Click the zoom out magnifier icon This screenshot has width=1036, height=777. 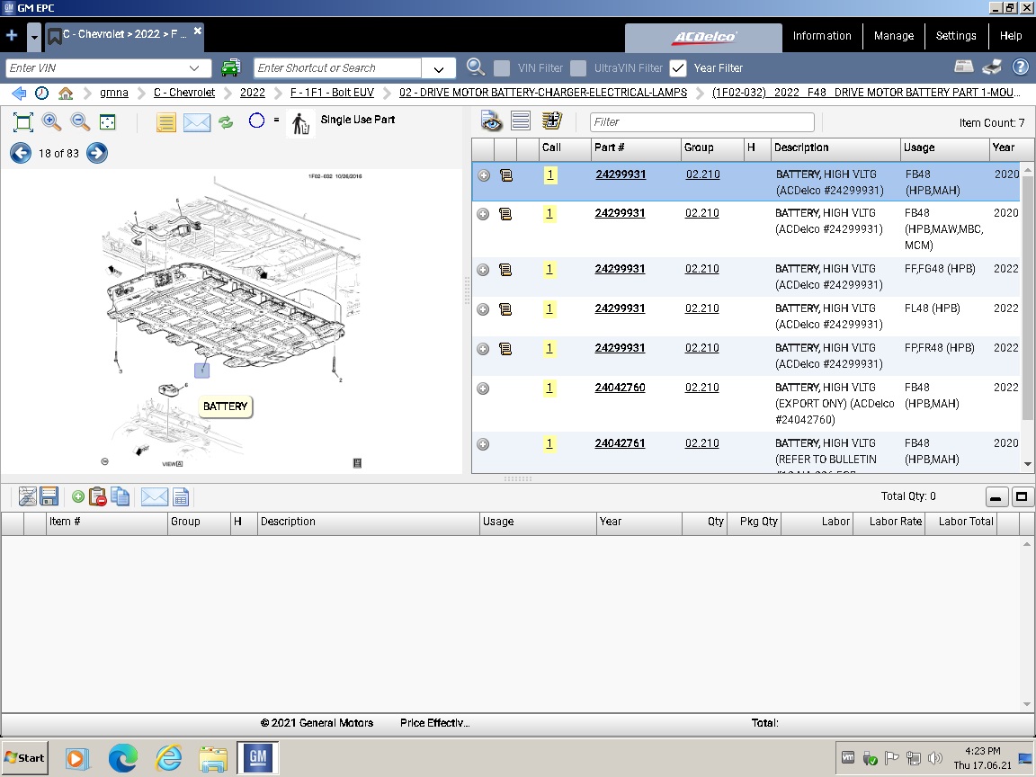tap(80, 122)
